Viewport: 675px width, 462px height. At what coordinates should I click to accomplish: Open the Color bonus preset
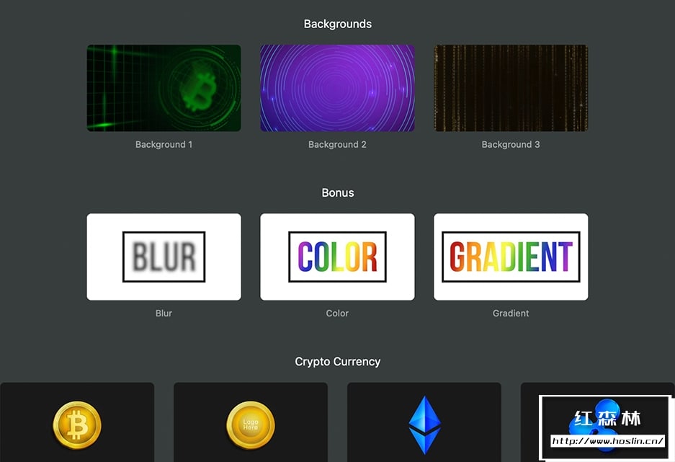coord(337,257)
